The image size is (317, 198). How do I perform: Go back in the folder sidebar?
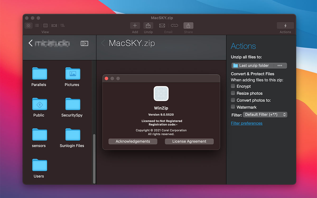click(31, 43)
